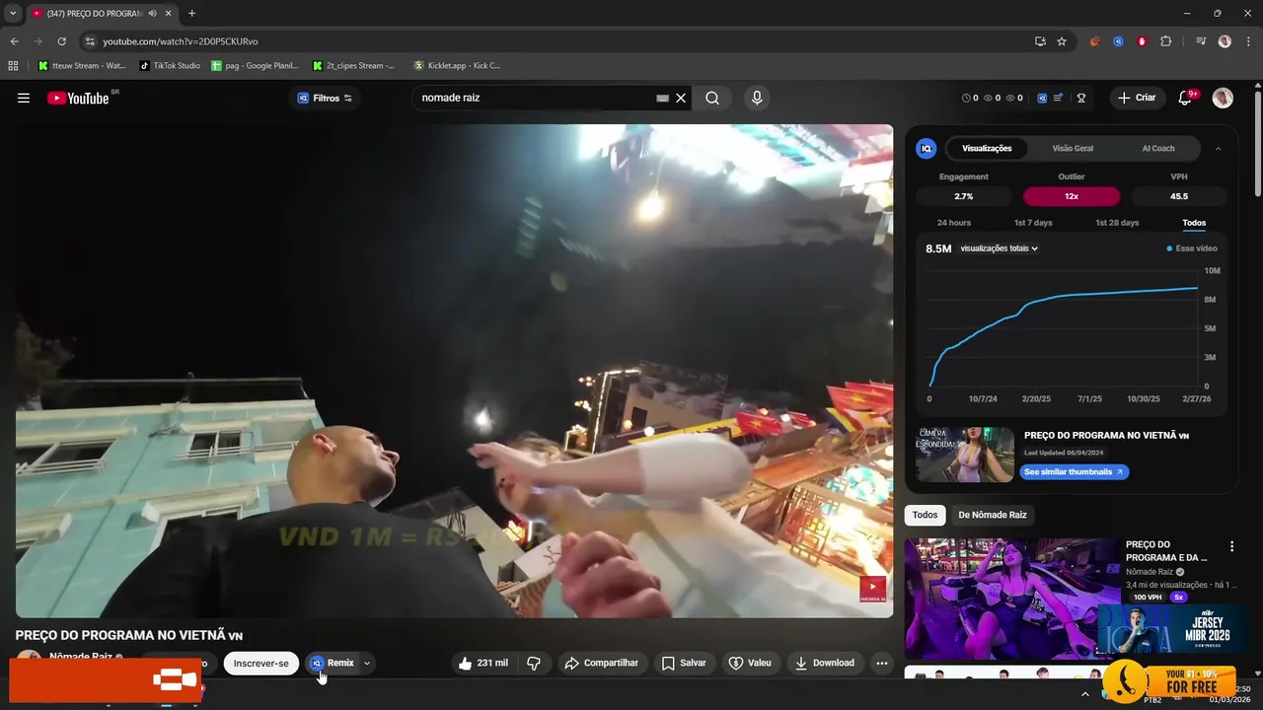Select the 1st 28 days range
The width and height of the screenshot is (1263, 710).
click(x=1117, y=223)
